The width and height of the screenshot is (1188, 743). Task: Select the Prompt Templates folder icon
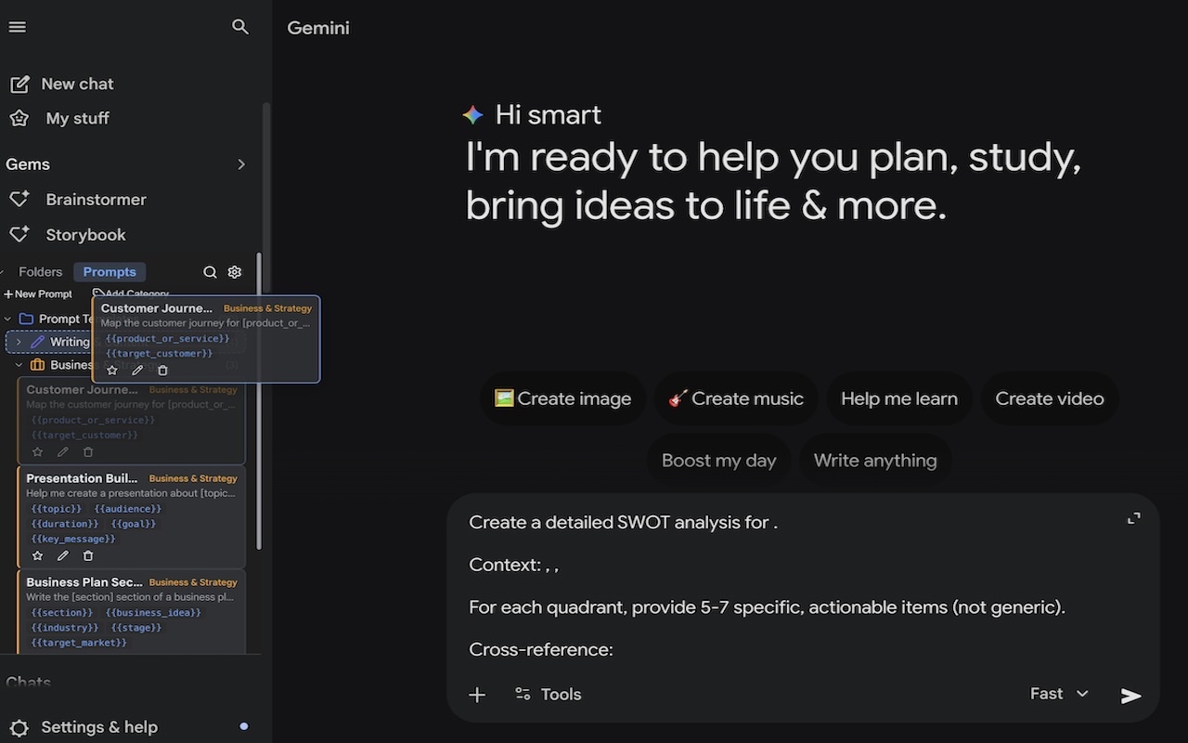click(26, 319)
